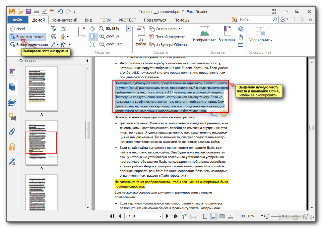Open the Security lock panel
322x228 pixels.
click(x=12, y=147)
